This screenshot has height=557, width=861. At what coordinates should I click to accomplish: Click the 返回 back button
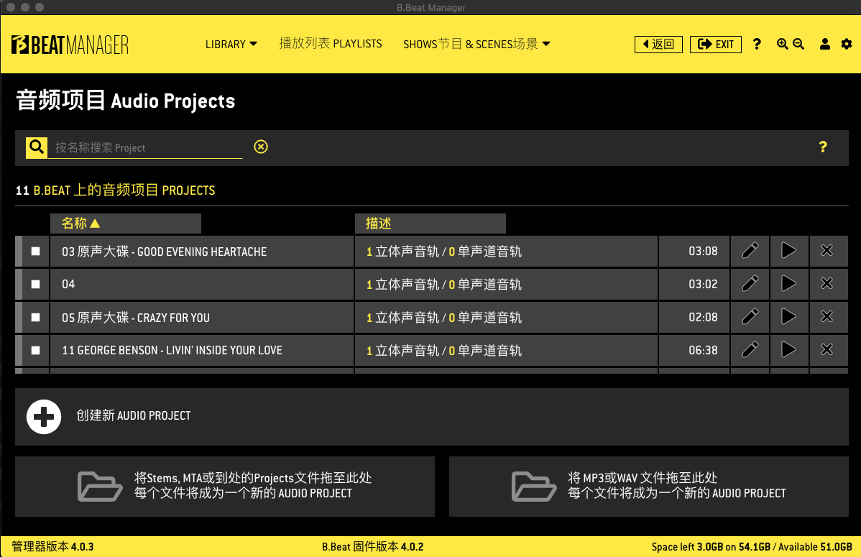[658, 44]
